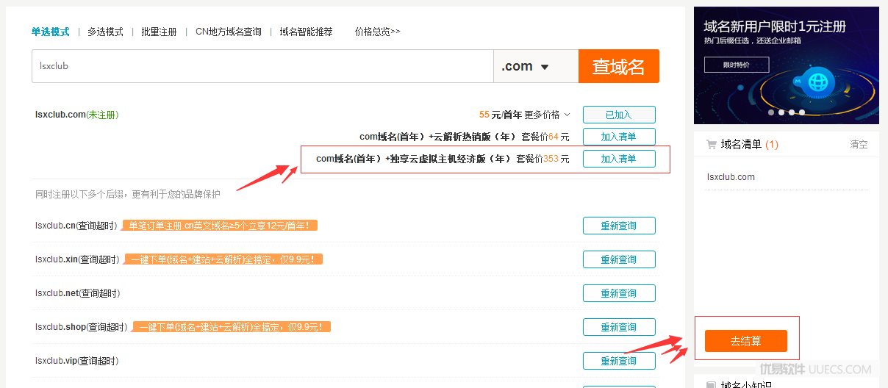Click the 查域名 search button
The image size is (888, 388).
(x=619, y=66)
